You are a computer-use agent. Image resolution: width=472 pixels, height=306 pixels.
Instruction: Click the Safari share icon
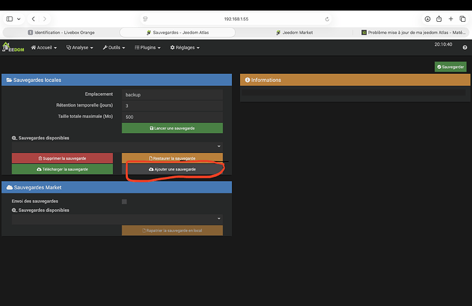click(439, 19)
